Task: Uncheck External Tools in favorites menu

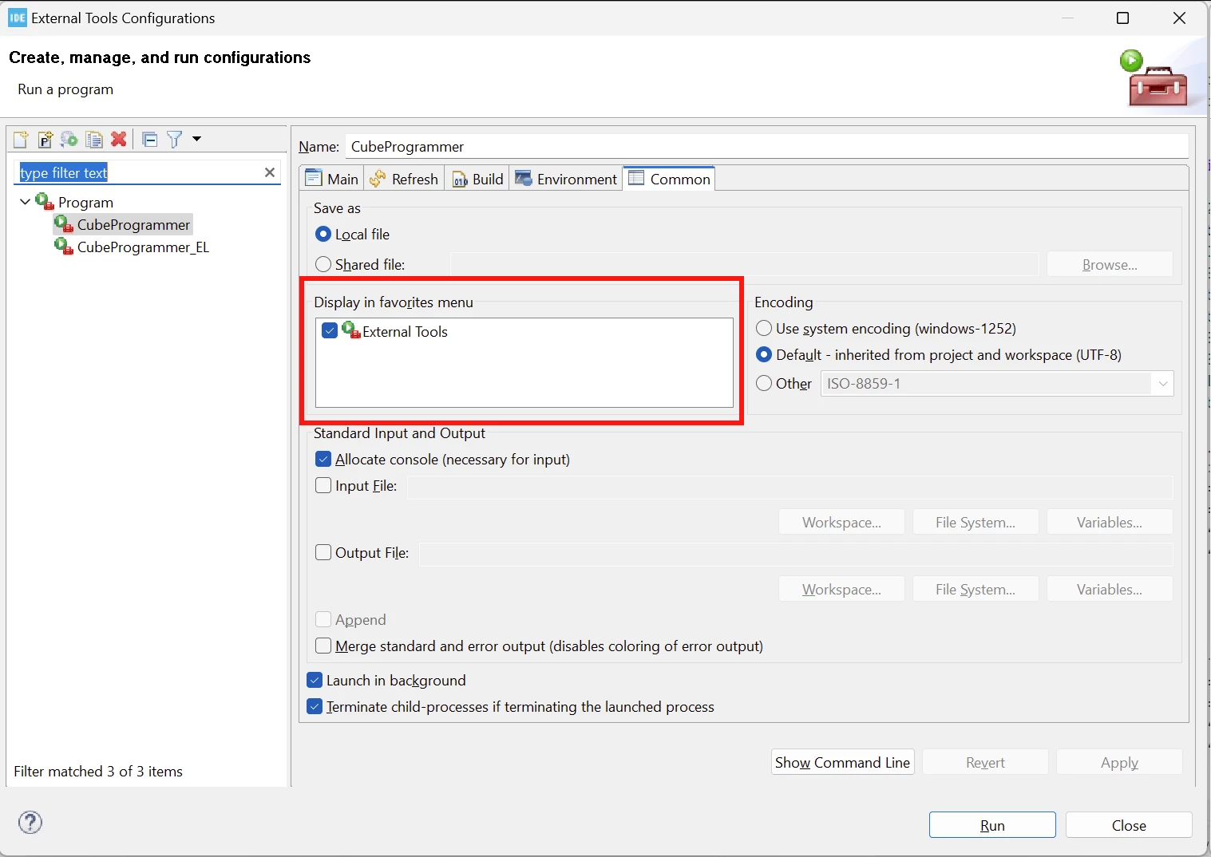Action: pyautogui.click(x=330, y=330)
